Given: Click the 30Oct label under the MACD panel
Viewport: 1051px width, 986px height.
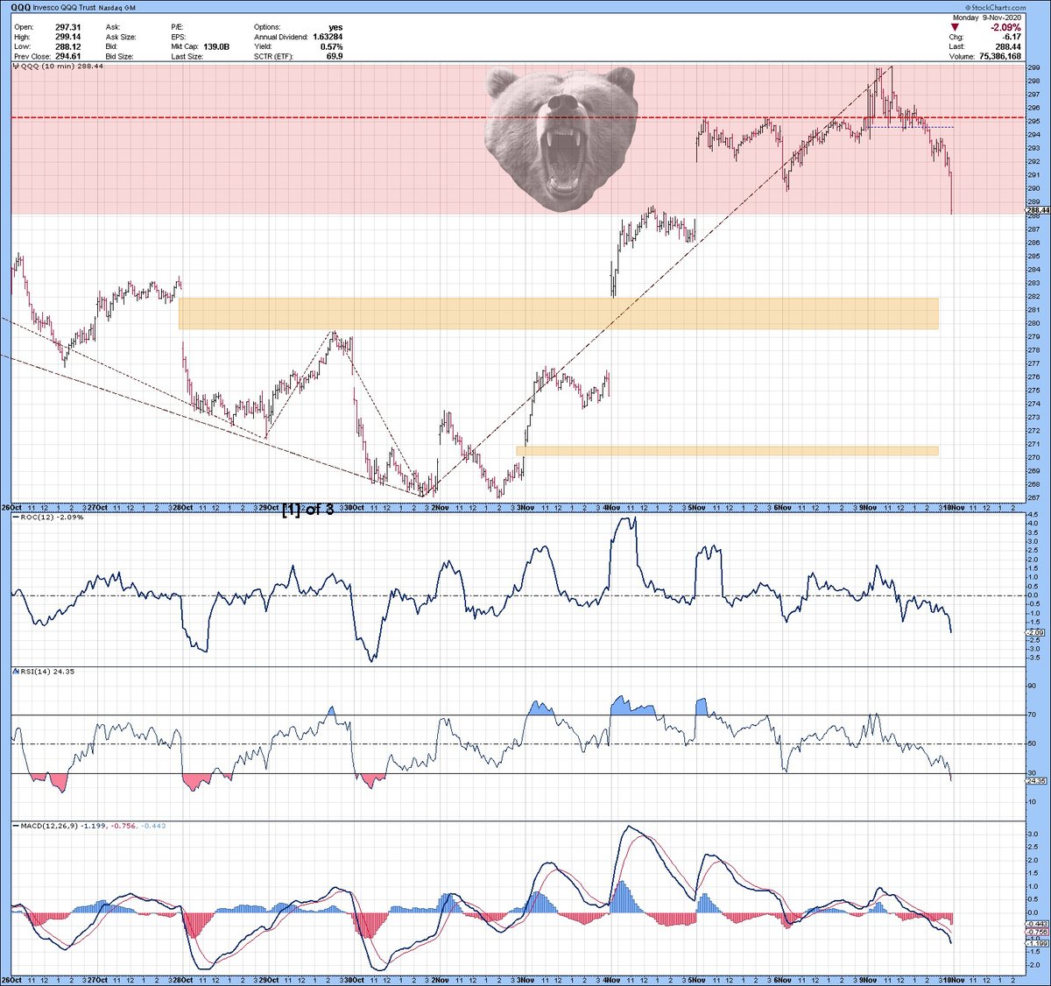Looking at the screenshot, I should (x=354, y=978).
